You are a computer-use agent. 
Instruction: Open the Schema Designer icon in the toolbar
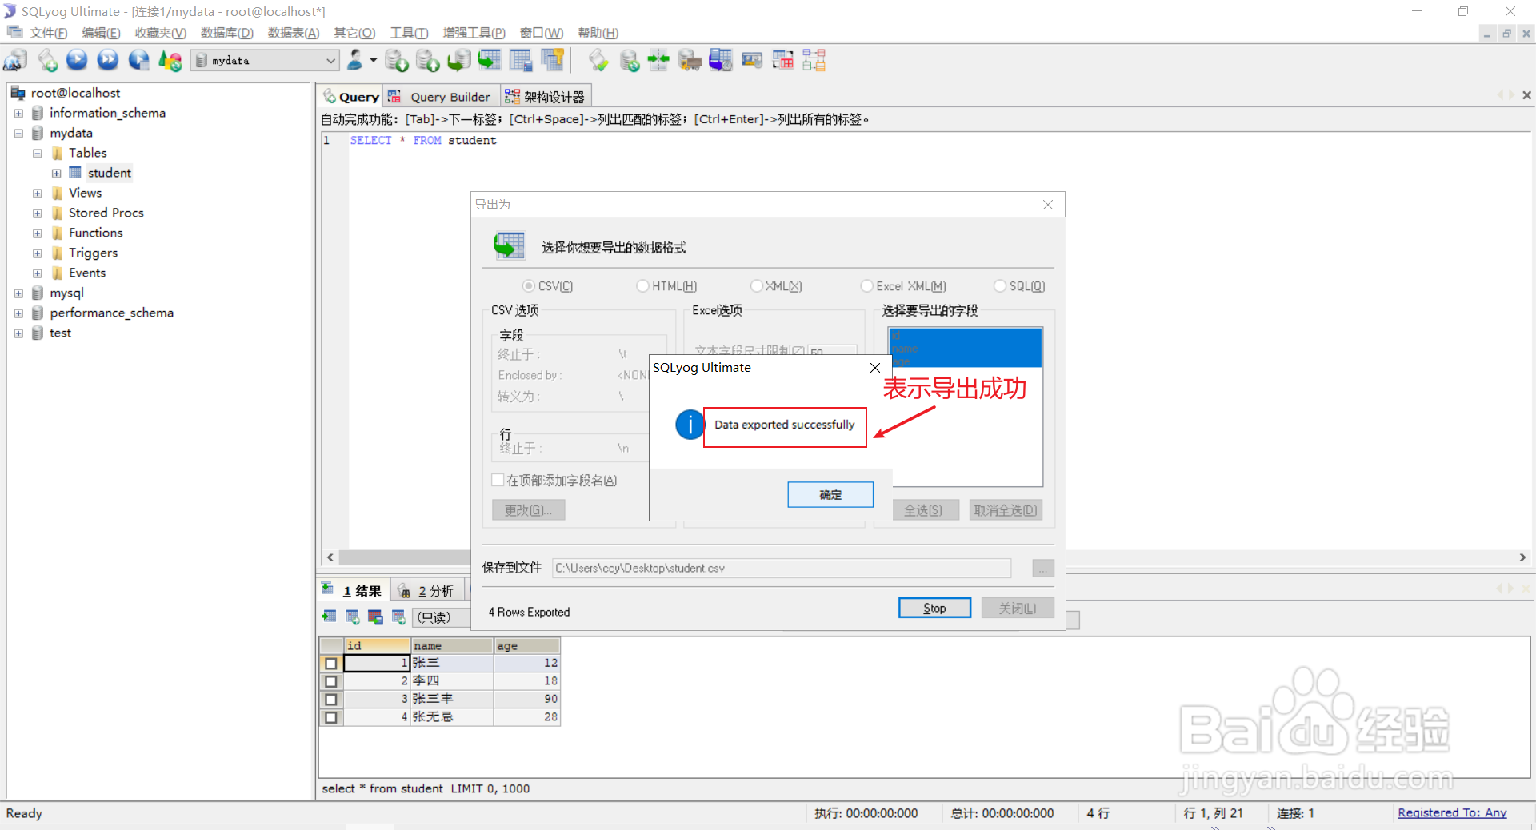tap(814, 60)
